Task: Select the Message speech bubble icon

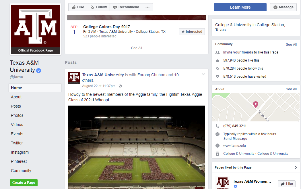Action: [x=275, y=7]
